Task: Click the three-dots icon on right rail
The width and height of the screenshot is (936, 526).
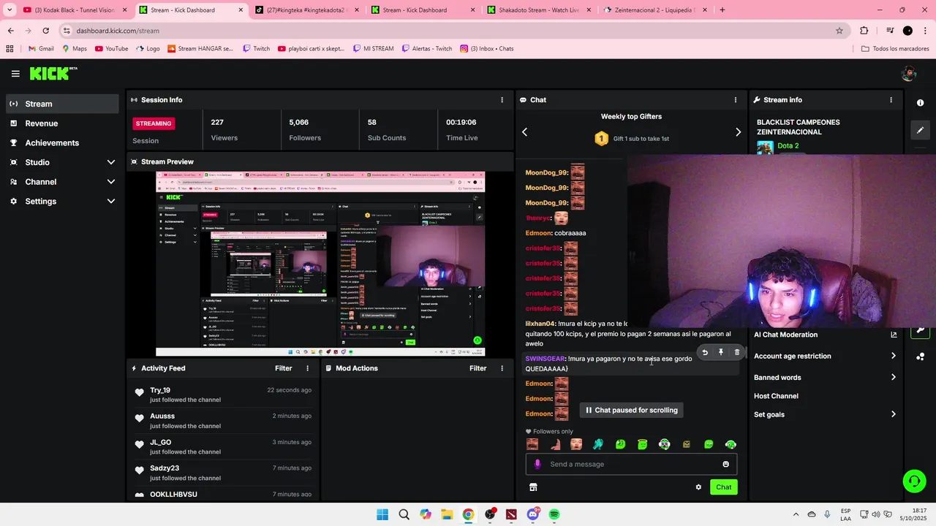Action: (x=920, y=357)
